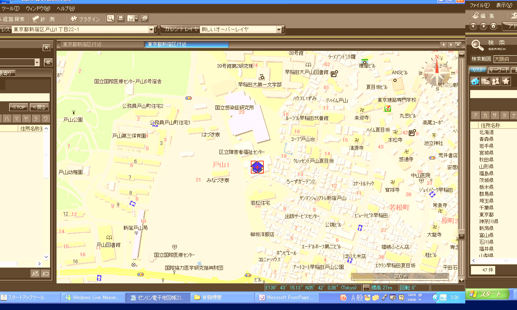
Task: Click the ア kana filter in right panel
Action: click(475, 115)
